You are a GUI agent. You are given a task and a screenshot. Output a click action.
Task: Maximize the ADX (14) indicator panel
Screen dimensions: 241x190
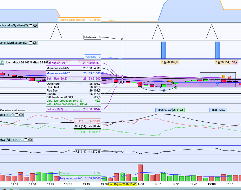pyautogui.click(x=16, y=115)
